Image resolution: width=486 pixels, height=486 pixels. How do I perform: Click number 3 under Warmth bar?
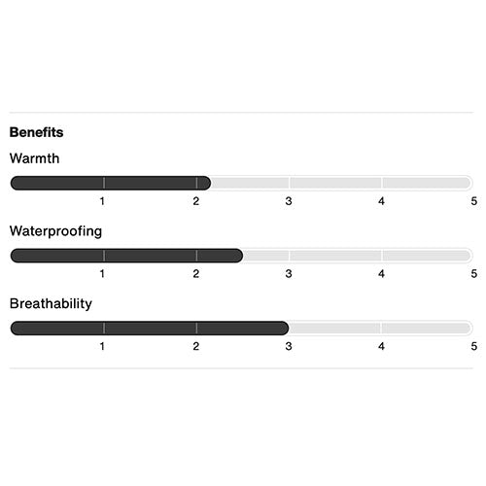point(289,201)
